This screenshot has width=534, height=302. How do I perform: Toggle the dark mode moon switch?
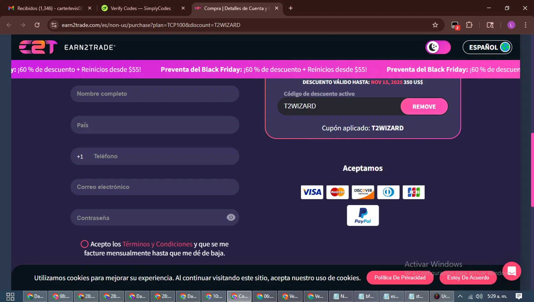tap(438, 47)
